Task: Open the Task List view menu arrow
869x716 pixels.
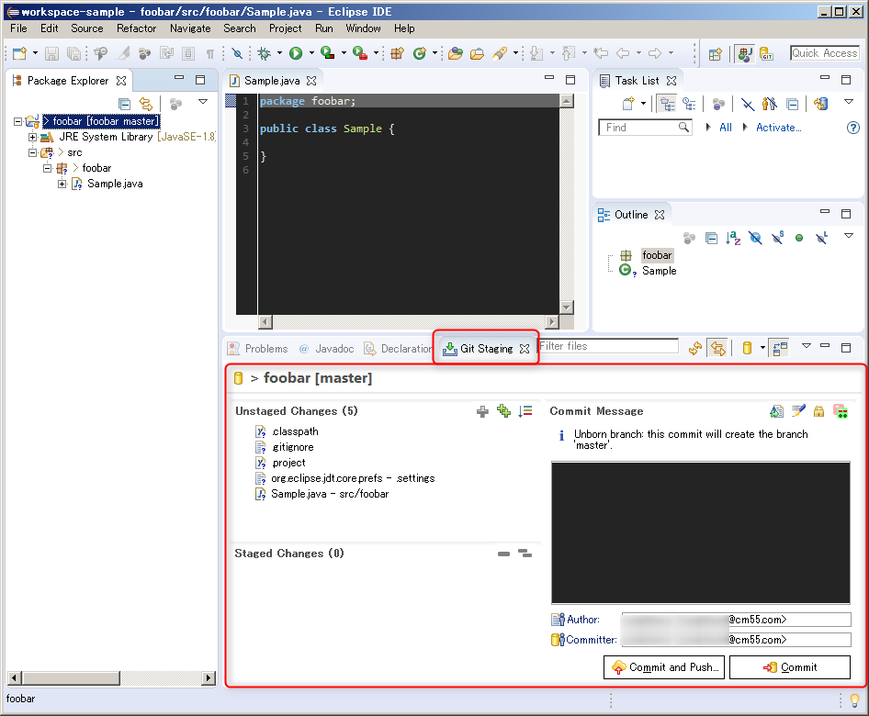Action: point(849,102)
